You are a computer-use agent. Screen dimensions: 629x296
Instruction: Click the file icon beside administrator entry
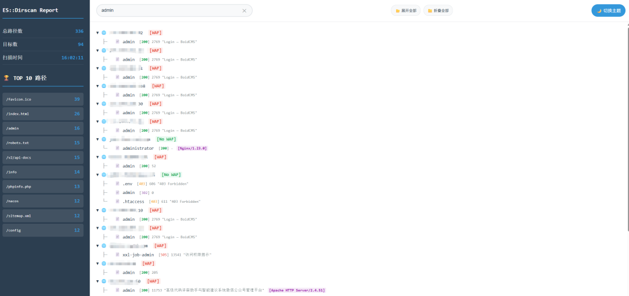click(x=118, y=149)
